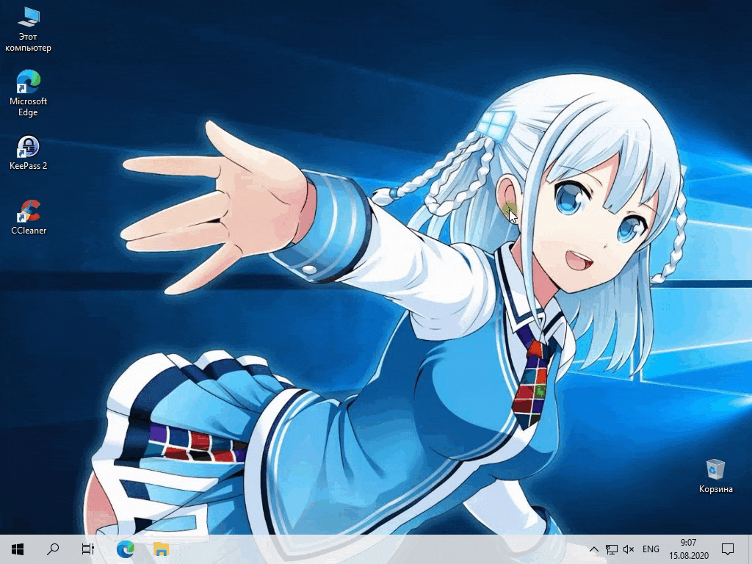
Task: Select the Этот компьютер desktop icon
Action: pos(28,29)
